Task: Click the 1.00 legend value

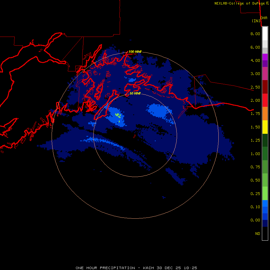Action: coord(255,154)
